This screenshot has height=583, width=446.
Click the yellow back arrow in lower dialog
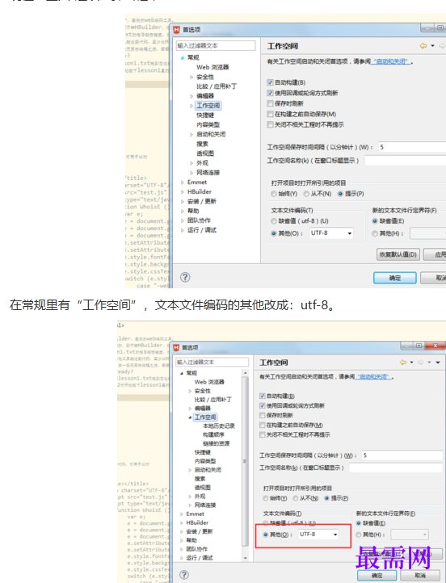pos(403,362)
